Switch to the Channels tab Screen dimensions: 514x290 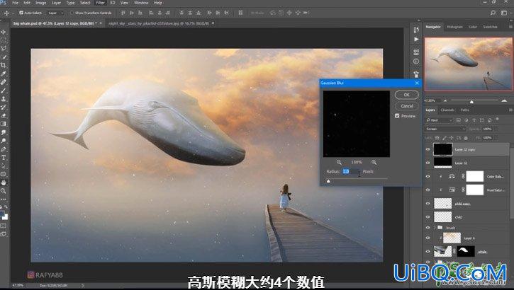click(447, 110)
